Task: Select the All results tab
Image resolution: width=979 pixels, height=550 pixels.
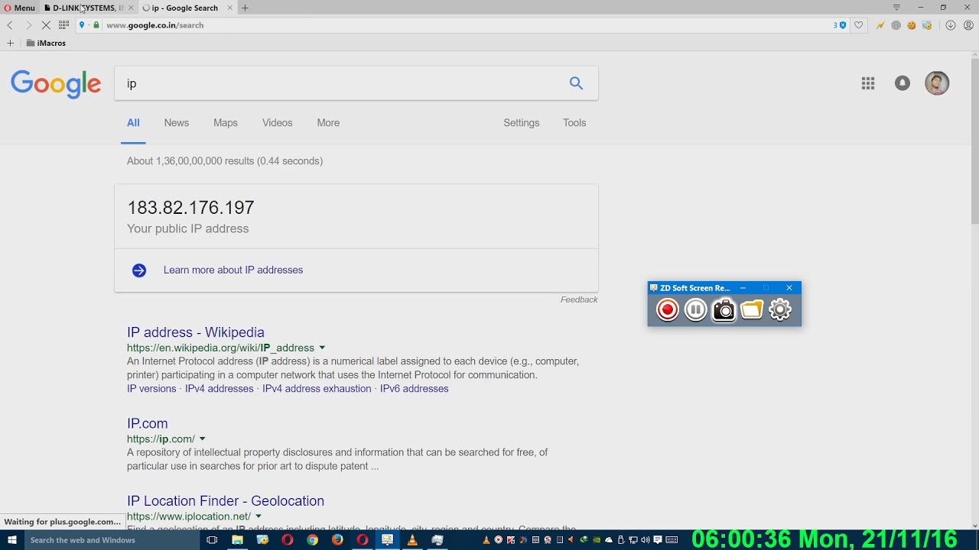Action: (x=133, y=123)
